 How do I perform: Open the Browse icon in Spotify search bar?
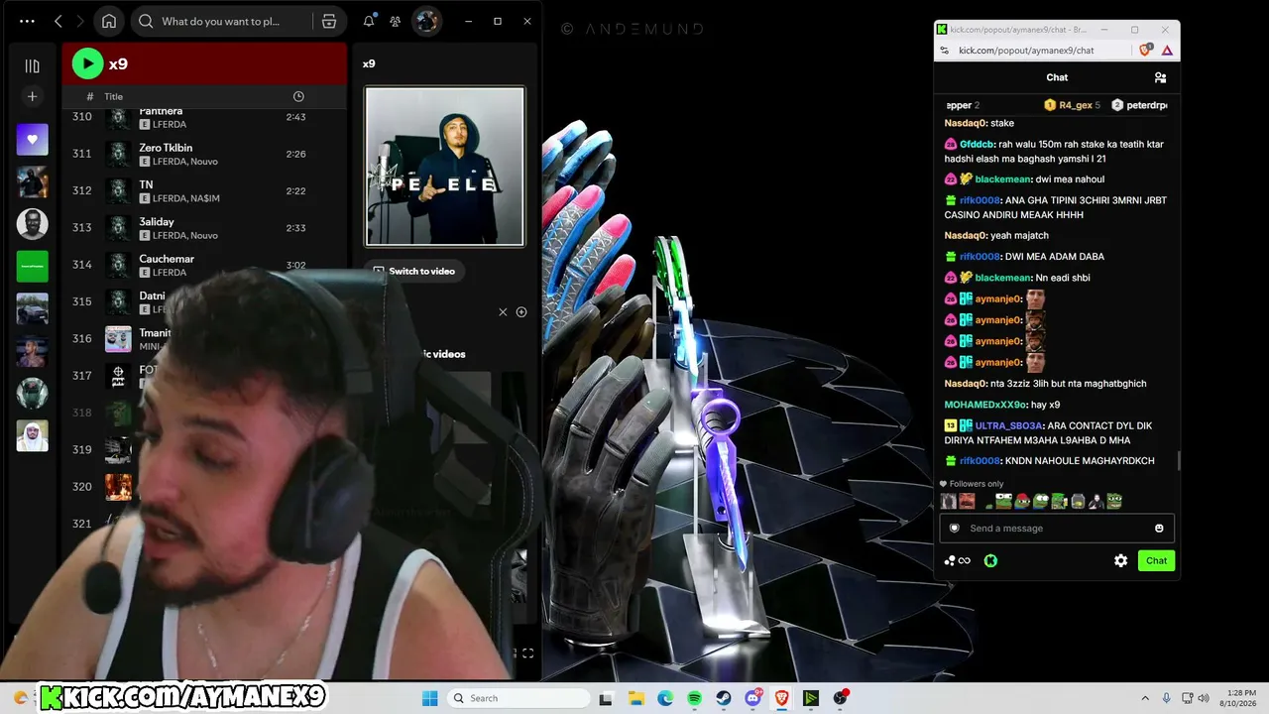[329, 21]
